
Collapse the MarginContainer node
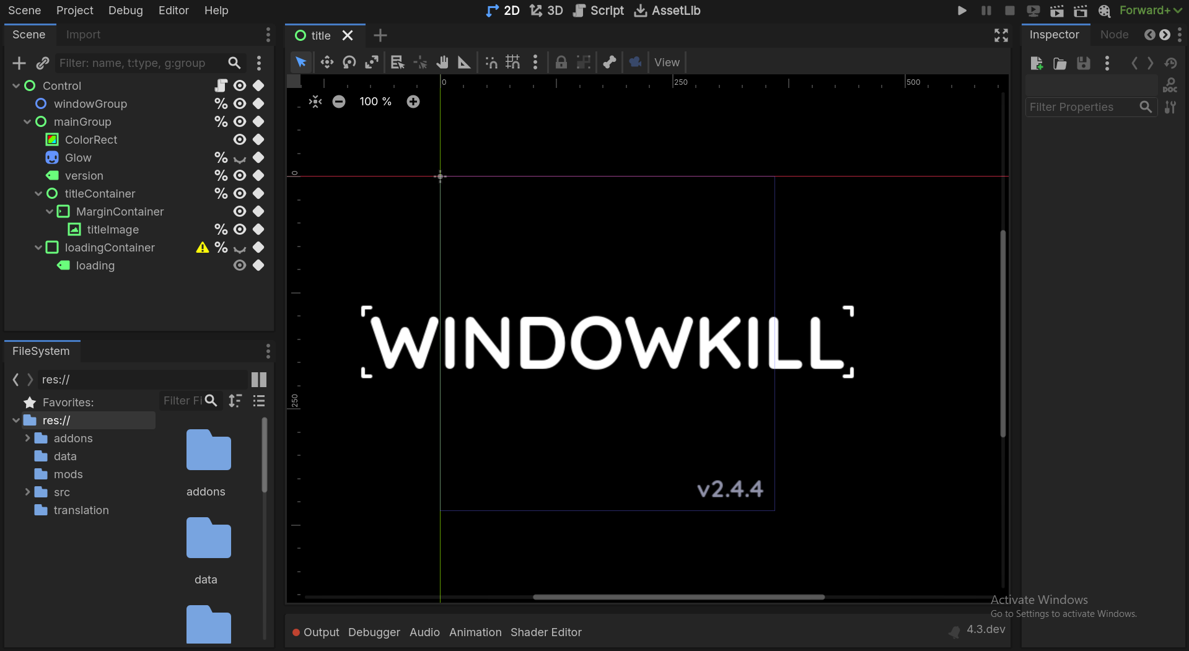point(50,211)
